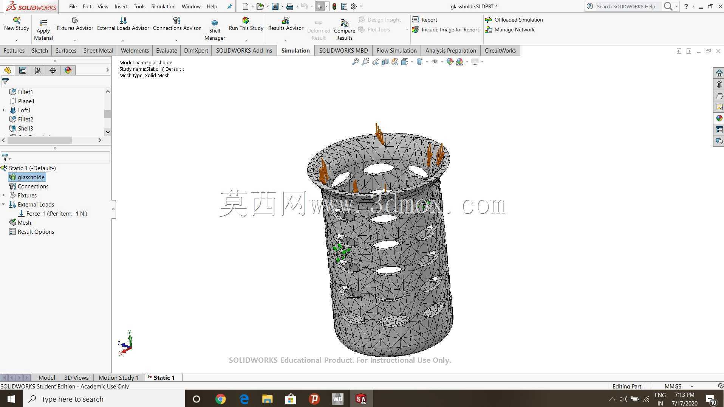Switch to the Evaluate tab

[x=166, y=51]
